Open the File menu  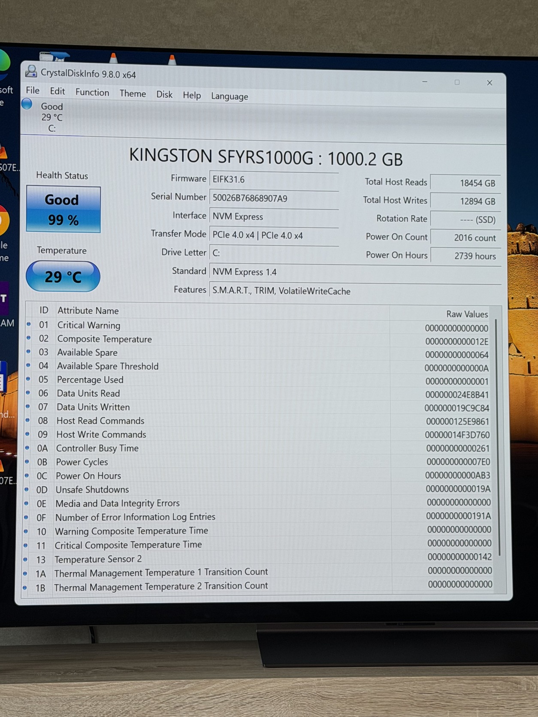pos(33,90)
